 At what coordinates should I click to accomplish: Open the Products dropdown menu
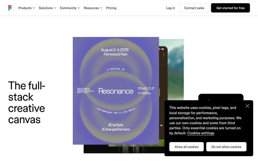point(26,8)
